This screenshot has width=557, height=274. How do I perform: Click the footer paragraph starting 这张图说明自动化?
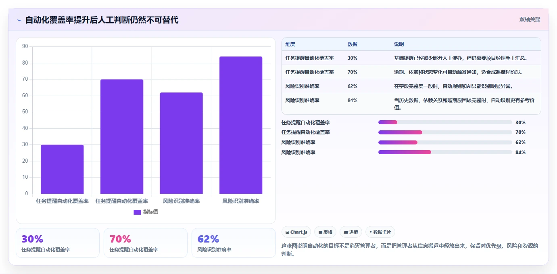pos(410,250)
